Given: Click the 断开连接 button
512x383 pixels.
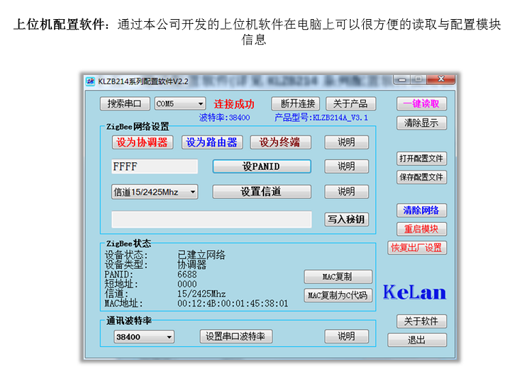Looking at the screenshot, I should click(x=296, y=104).
